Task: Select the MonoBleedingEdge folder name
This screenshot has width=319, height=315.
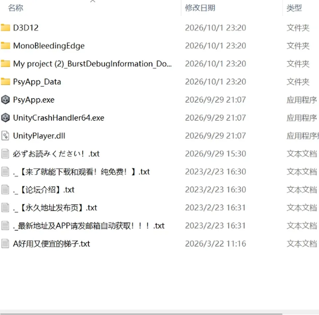Action: pyautogui.click(x=49, y=46)
